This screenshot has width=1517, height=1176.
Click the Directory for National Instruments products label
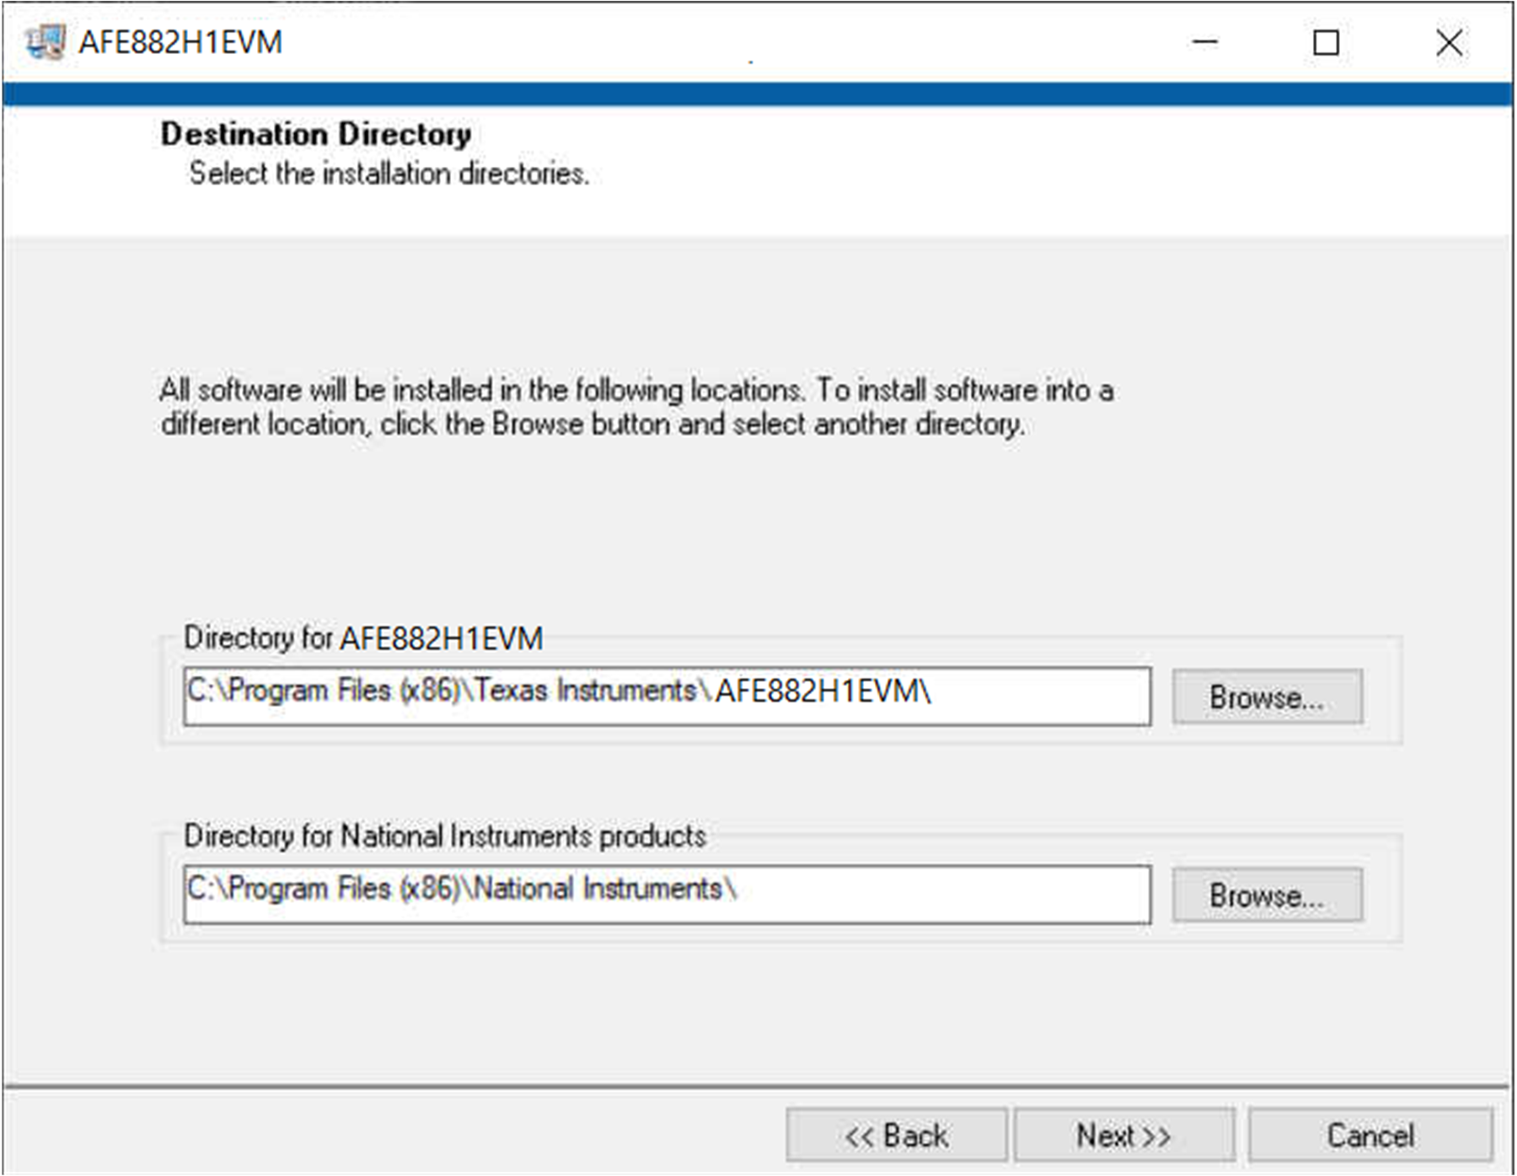[446, 837]
